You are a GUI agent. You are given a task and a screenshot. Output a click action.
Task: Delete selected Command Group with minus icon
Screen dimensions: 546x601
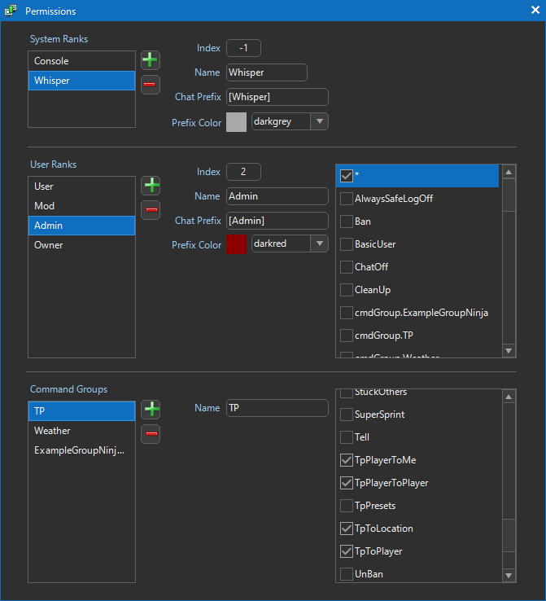[151, 433]
